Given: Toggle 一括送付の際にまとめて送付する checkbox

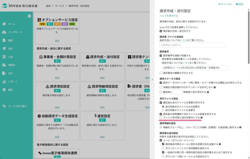Looking at the screenshot, I should [x=163, y=152].
